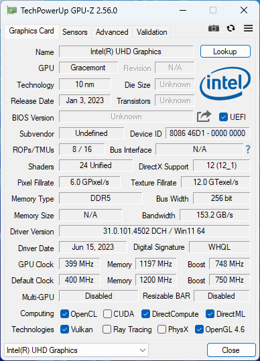Click the Lookup button

coord(225,52)
